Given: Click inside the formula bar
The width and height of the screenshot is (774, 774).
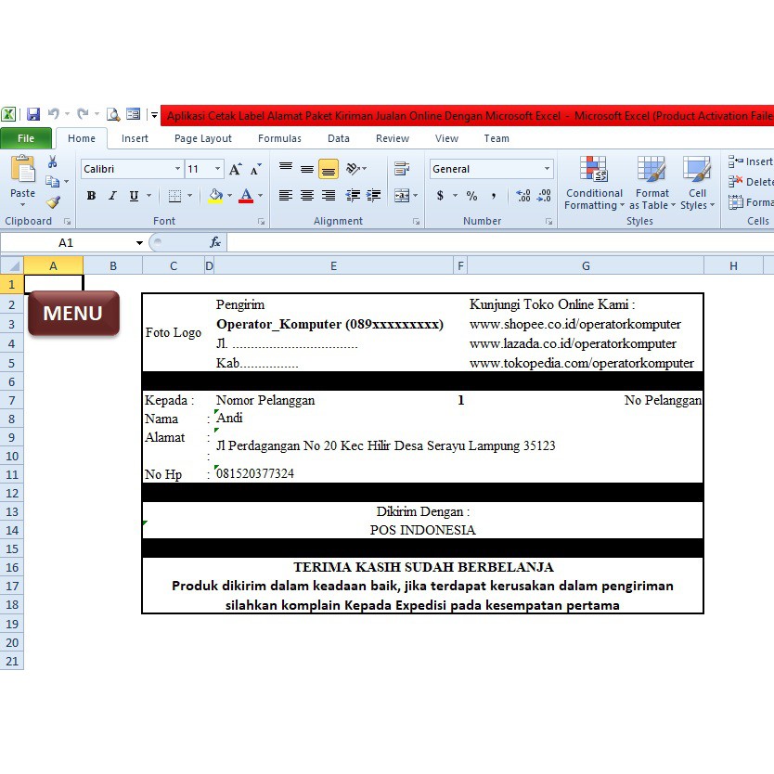Looking at the screenshot, I should [x=500, y=242].
